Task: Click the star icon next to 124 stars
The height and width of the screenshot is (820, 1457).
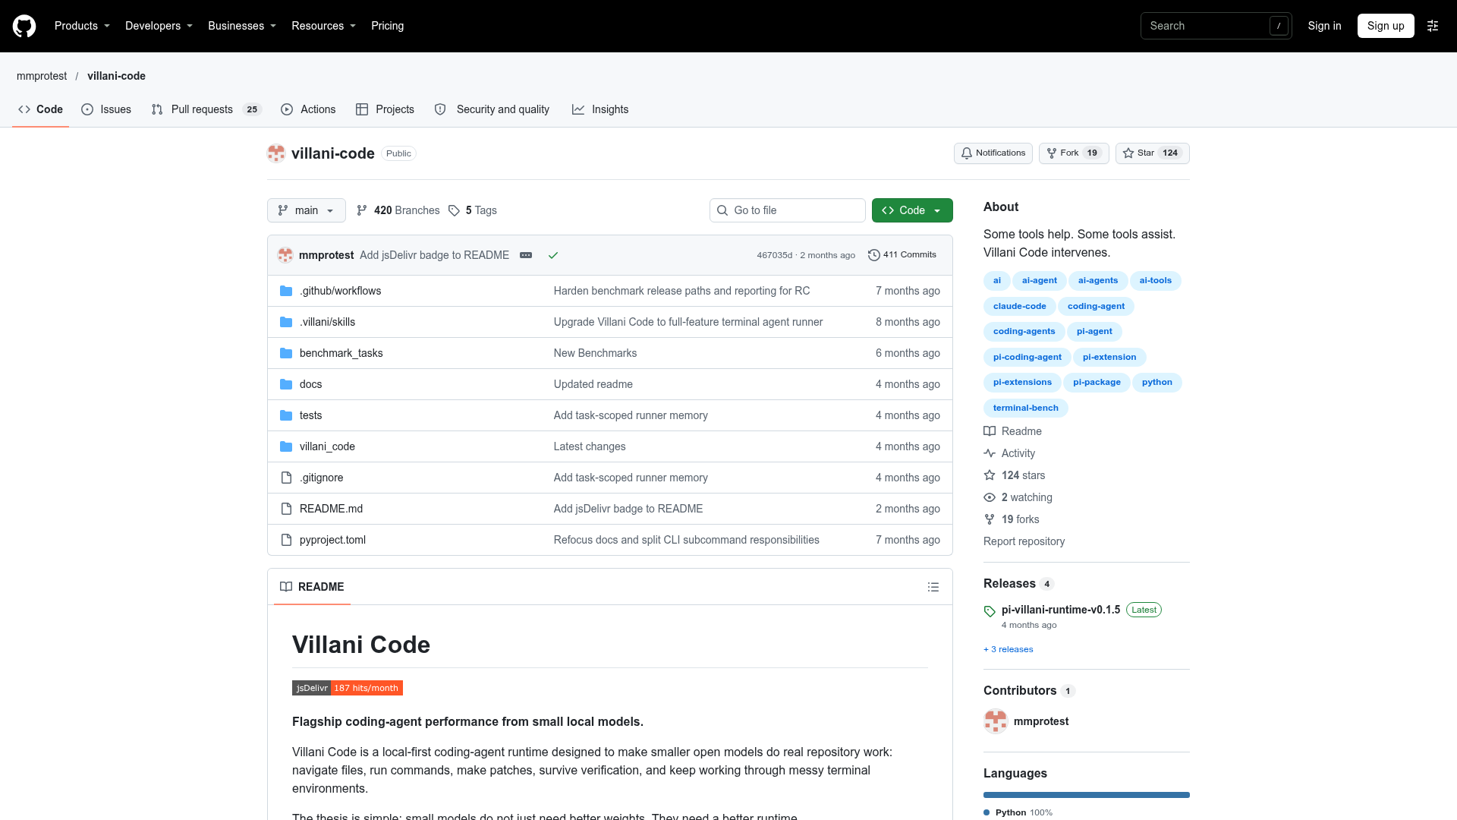Action: pyautogui.click(x=990, y=475)
